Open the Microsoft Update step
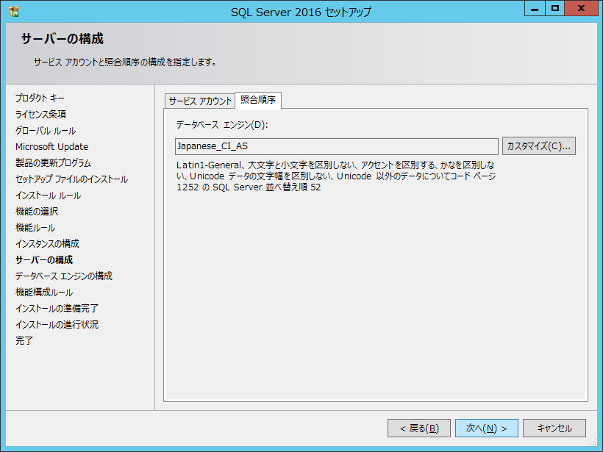Viewport: 603px width, 452px height. tap(51, 146)
